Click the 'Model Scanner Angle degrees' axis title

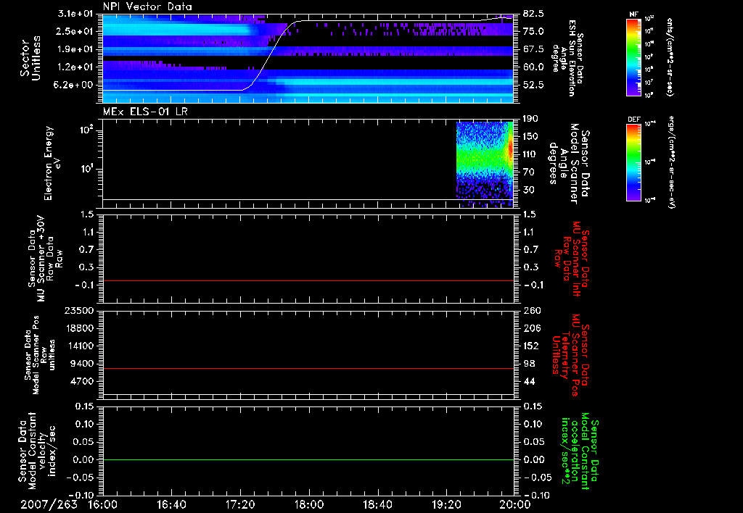pyautogui.click(x=569, y=164)
